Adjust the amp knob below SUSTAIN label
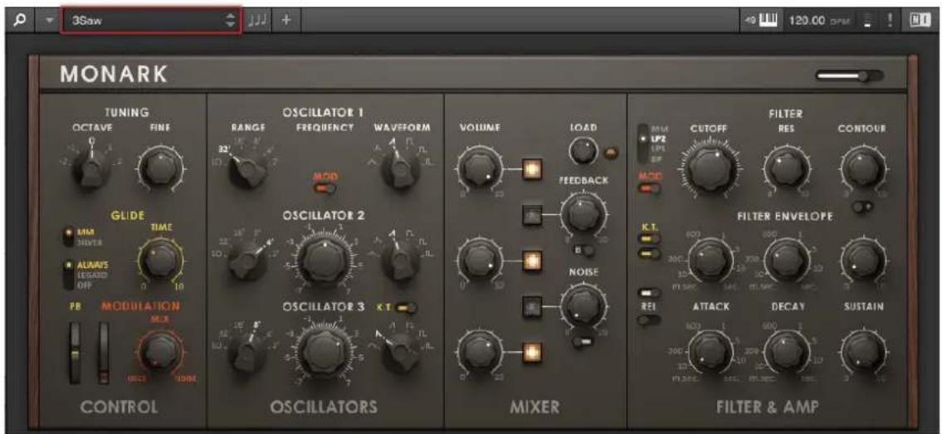Viewport: 942px width, 434px height. click(863, 353)
